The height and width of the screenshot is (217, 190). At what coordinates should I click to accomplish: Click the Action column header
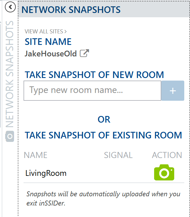point(167,155)
